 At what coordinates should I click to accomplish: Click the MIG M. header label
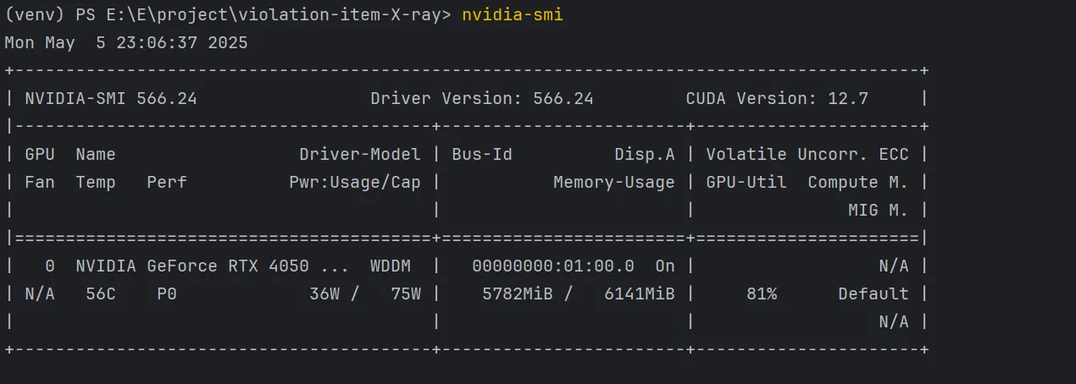pos(878,210)
